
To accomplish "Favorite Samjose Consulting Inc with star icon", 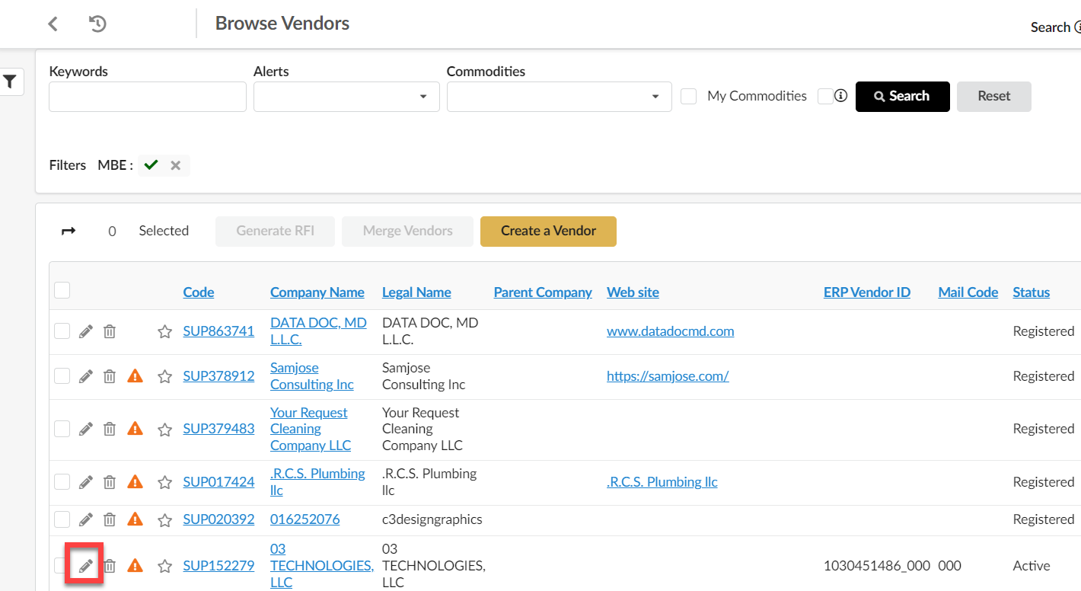I will point(164,377).
